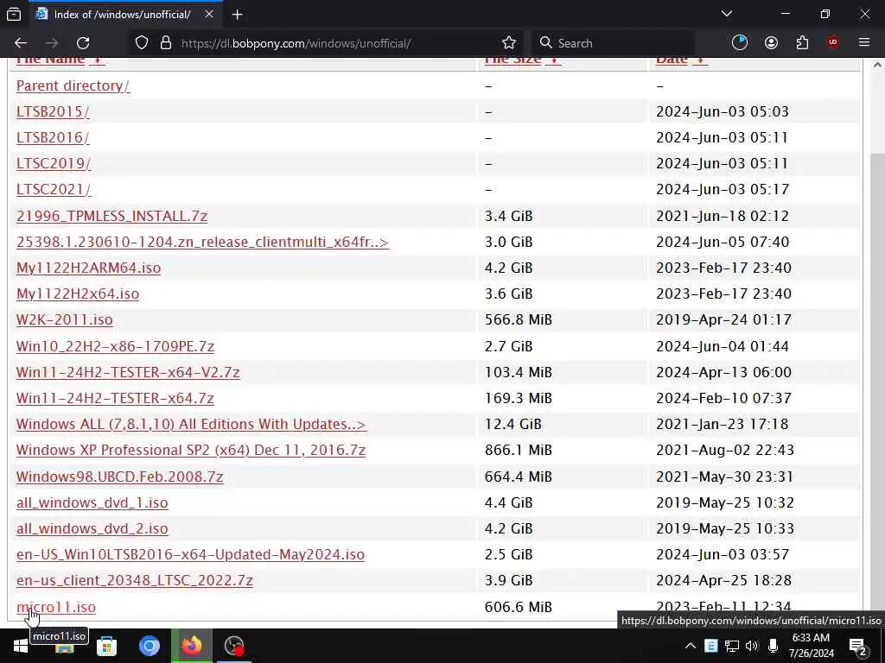Screen dimensions: 885x663
Task: Open the Firefox account avatar icon
Action: click(771, 43)
